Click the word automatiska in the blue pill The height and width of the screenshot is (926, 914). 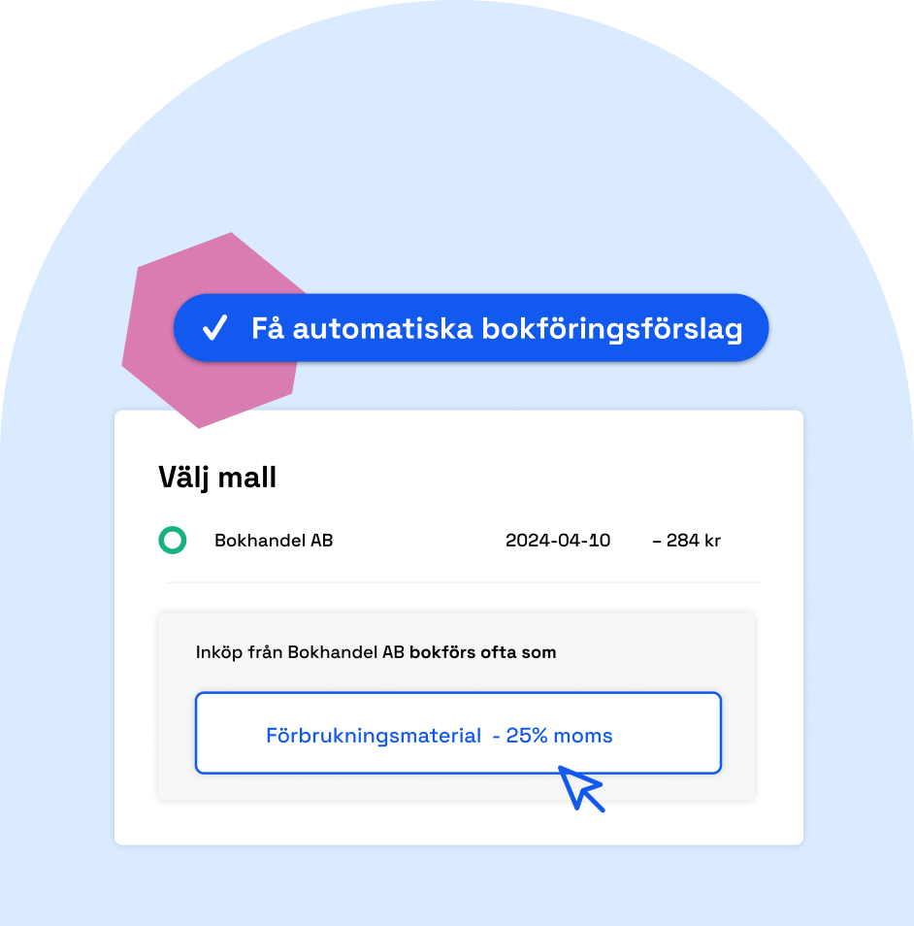tap(382, 329)
